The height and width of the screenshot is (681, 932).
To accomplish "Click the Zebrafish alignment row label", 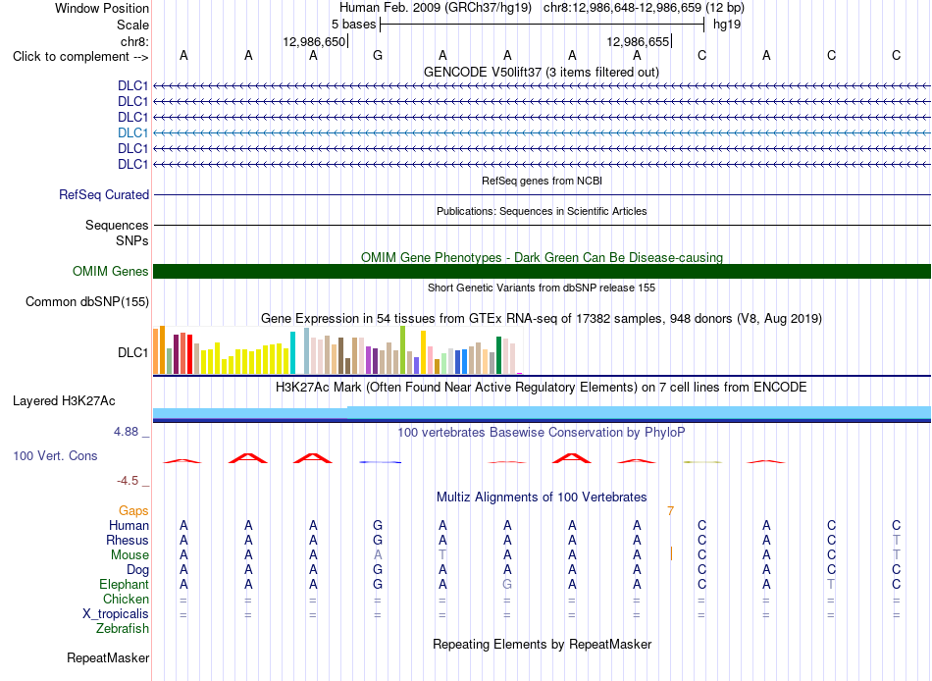I will click(x=123, y=628).
